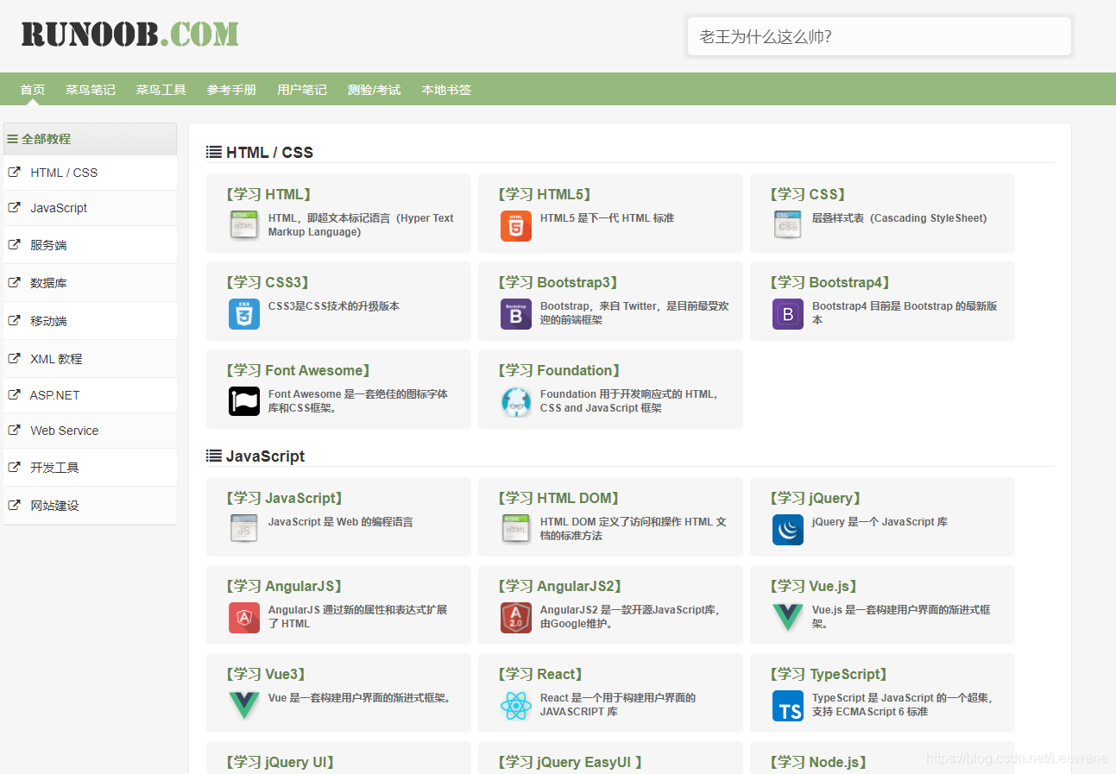Click the Bootstrap3 B icon
The width and height of the screenshot is (1116, 774).
coord(516,314)
